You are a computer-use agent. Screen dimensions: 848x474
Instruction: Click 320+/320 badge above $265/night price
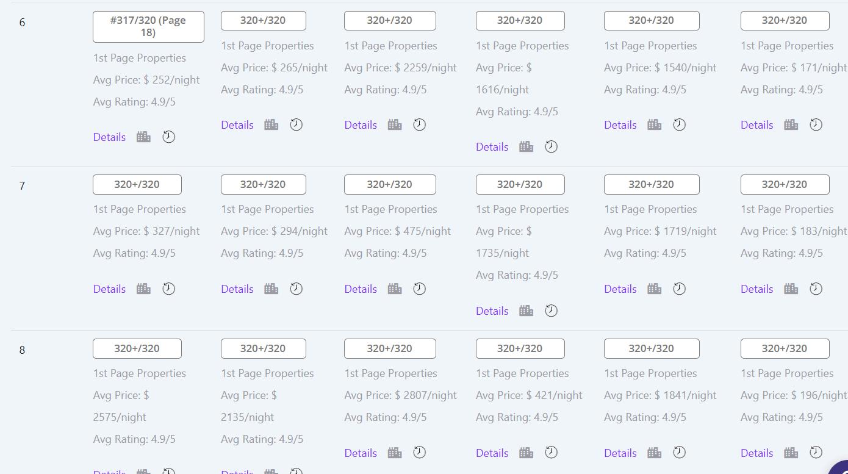pos(264,20)
